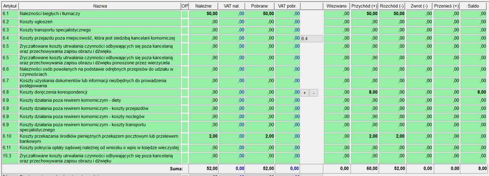Click the Zwrot (-) column header
This screenshot has width=489, height=176.
click(x=419, y=6)
